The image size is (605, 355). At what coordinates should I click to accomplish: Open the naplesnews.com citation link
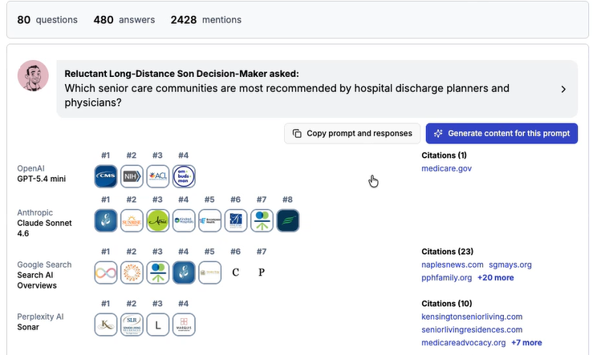coord(453,264)
